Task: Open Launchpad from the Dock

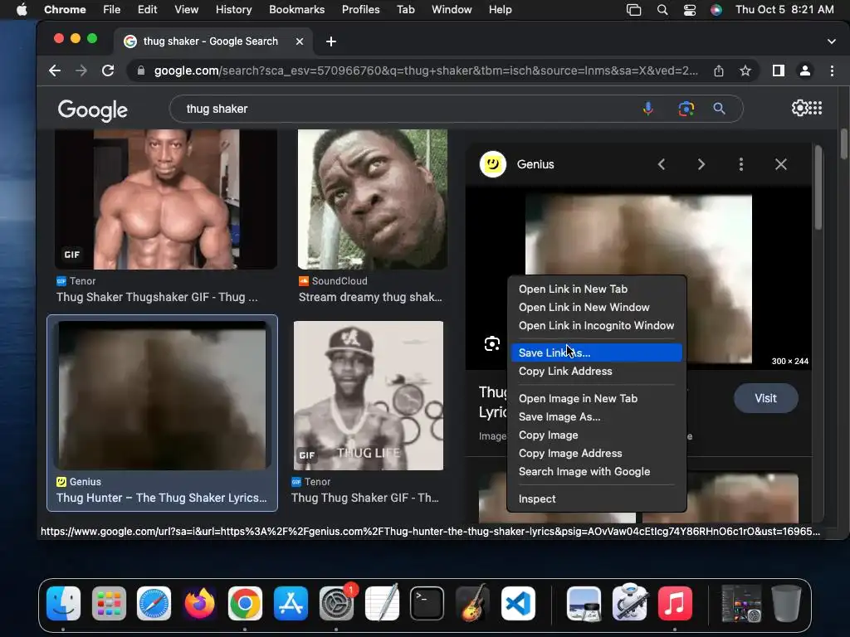Action: (x=109, y=603)
